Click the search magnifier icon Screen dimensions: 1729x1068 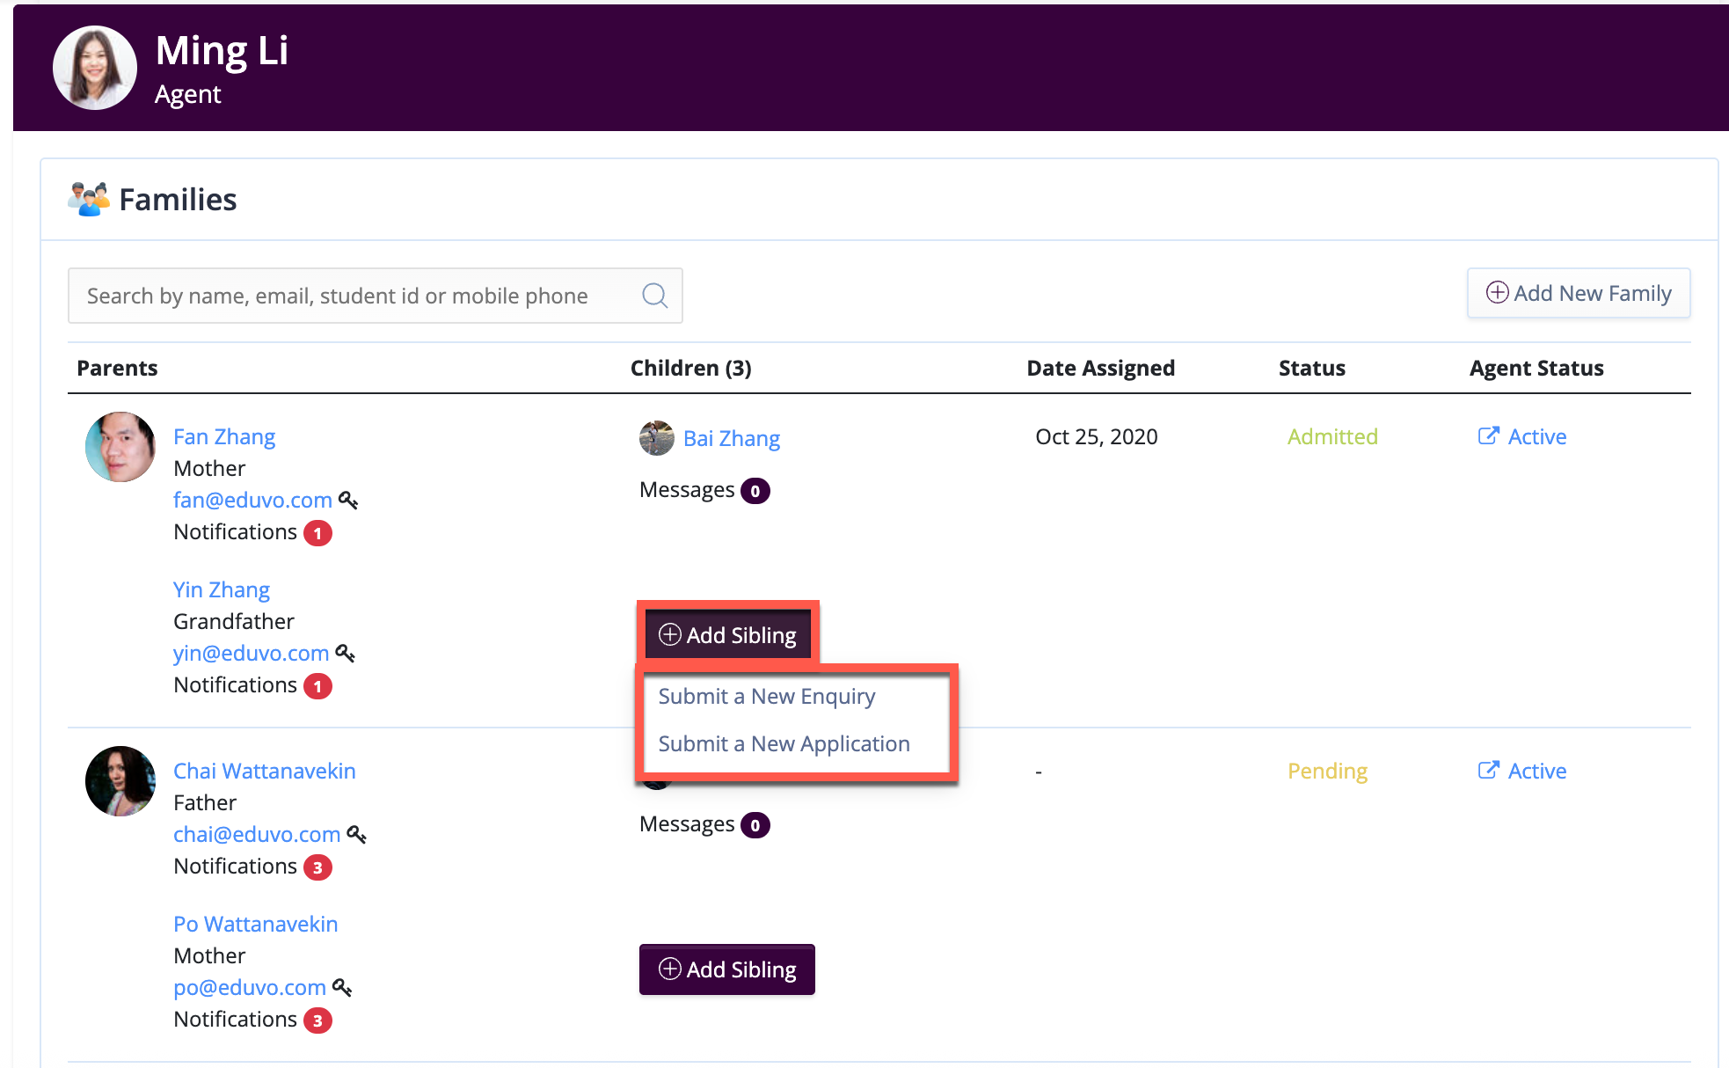(654, 296)
